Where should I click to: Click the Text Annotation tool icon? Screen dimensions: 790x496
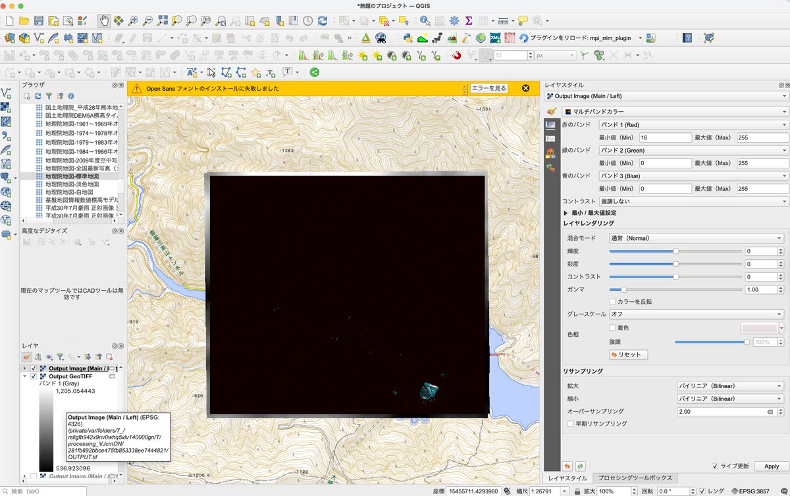pos(288,72)
